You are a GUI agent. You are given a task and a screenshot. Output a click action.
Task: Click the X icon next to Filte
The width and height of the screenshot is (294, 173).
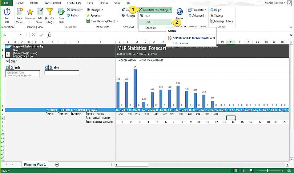51,68
